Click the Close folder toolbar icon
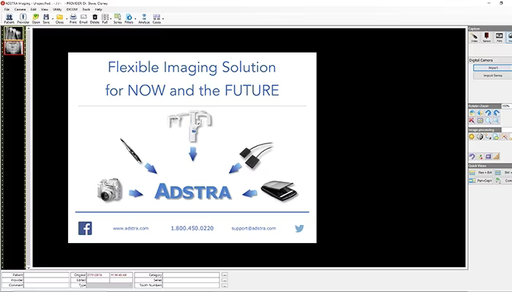This screenshot has width=512, height=292. coord(59,18)
